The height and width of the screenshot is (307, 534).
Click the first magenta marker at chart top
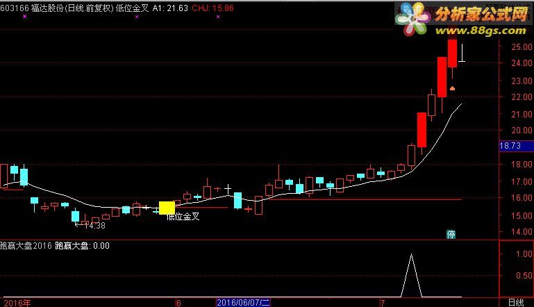(24, 16)
